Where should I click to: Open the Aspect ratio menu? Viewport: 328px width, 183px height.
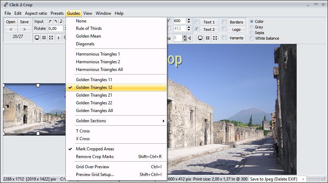[36, 13]
